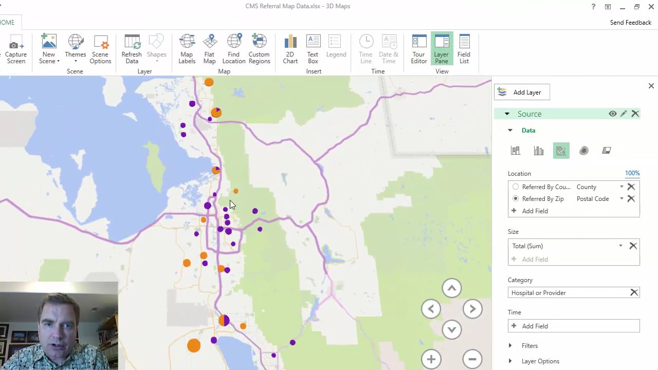Select the Referred By County radio button

point(516,187)
